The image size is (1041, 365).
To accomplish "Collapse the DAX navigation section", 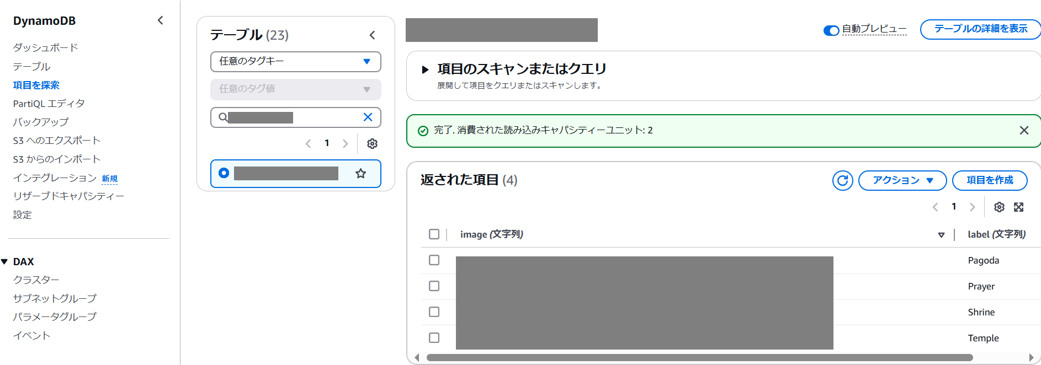I will point(4,262).
